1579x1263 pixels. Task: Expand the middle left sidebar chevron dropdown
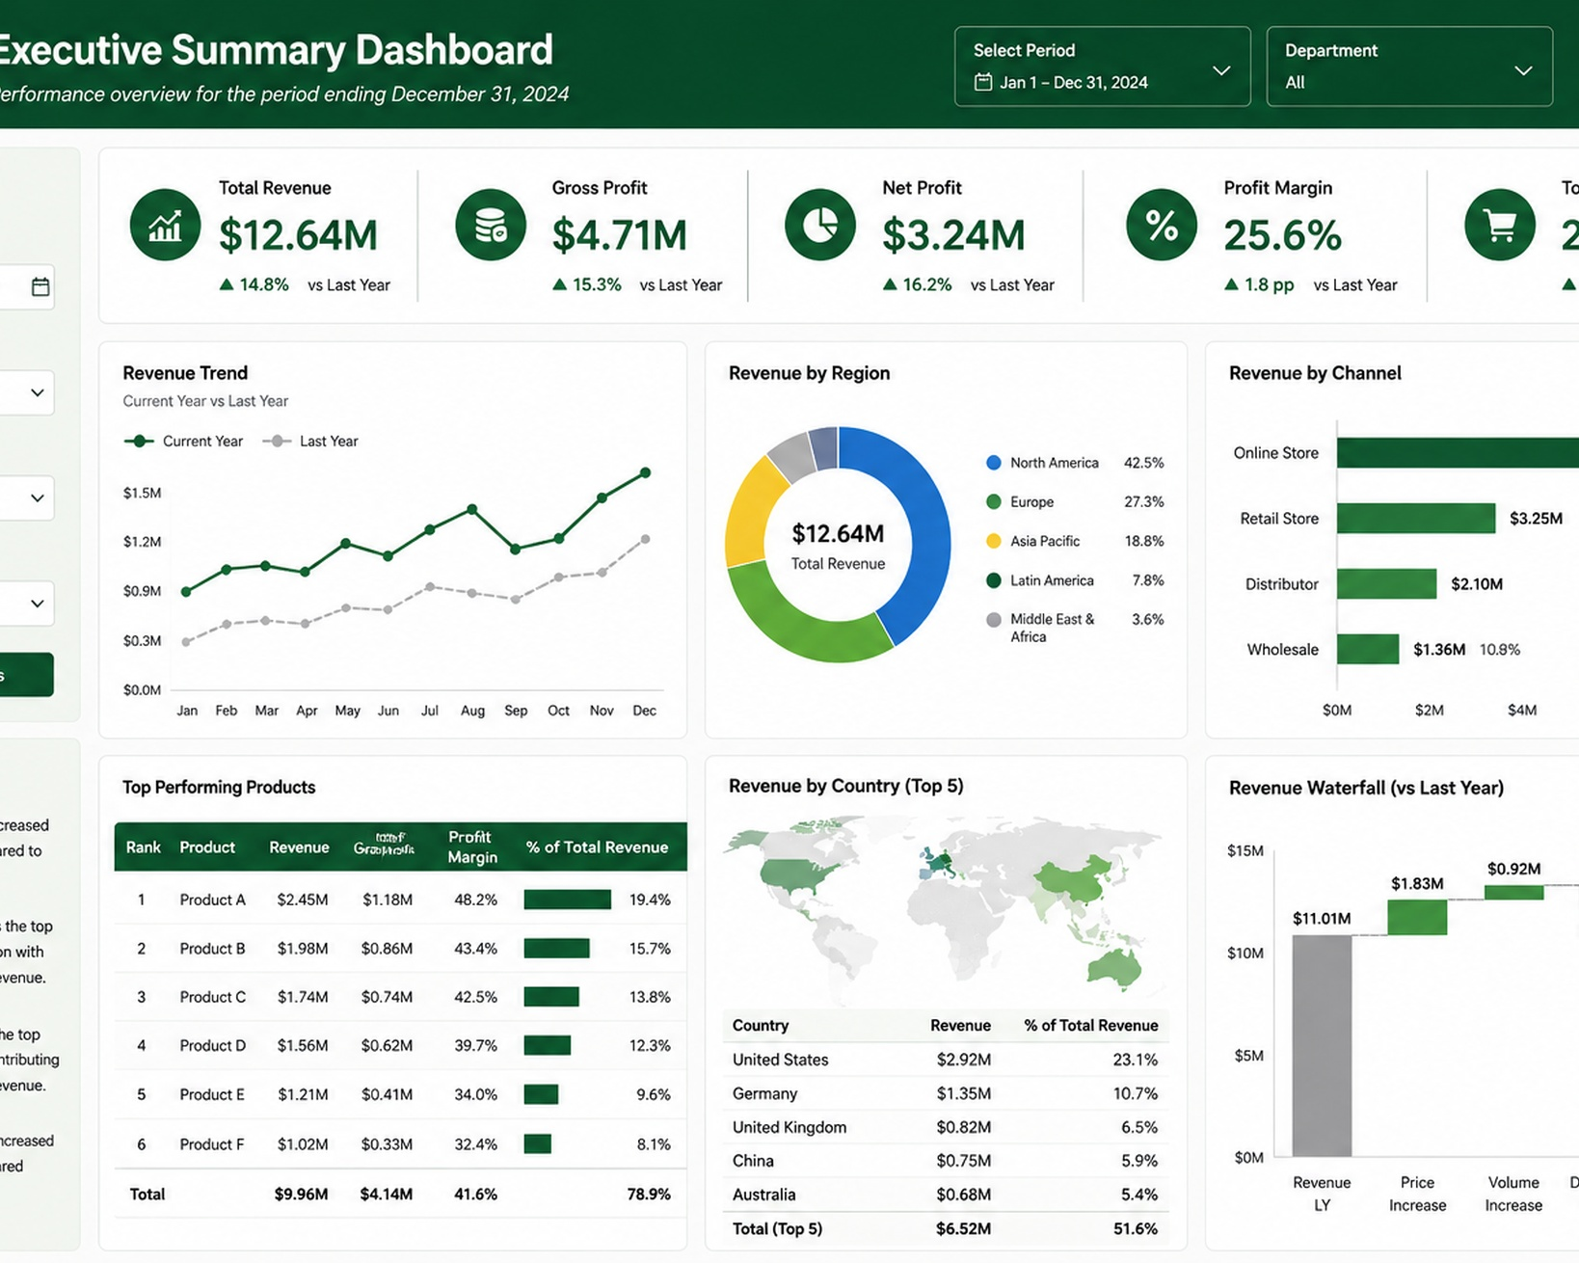(37, 497)
